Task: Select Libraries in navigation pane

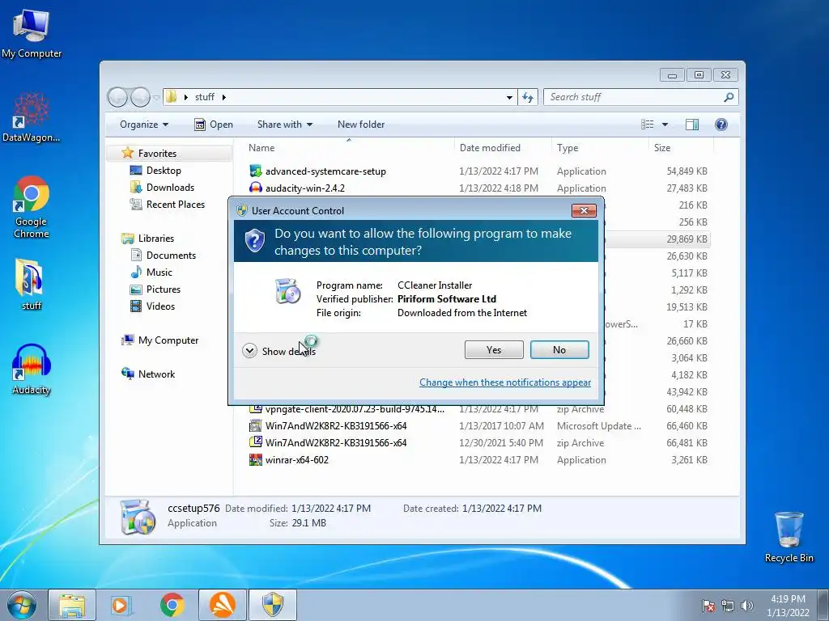Action: pyautogui.click(x=156, y=239)
